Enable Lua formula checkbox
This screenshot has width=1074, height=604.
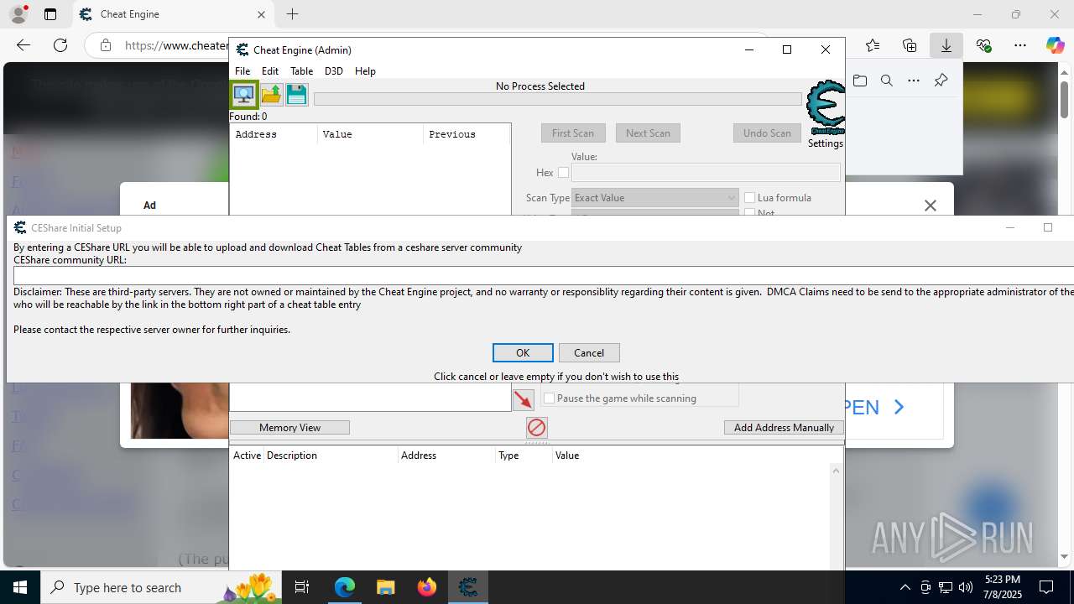coord(750,198)
